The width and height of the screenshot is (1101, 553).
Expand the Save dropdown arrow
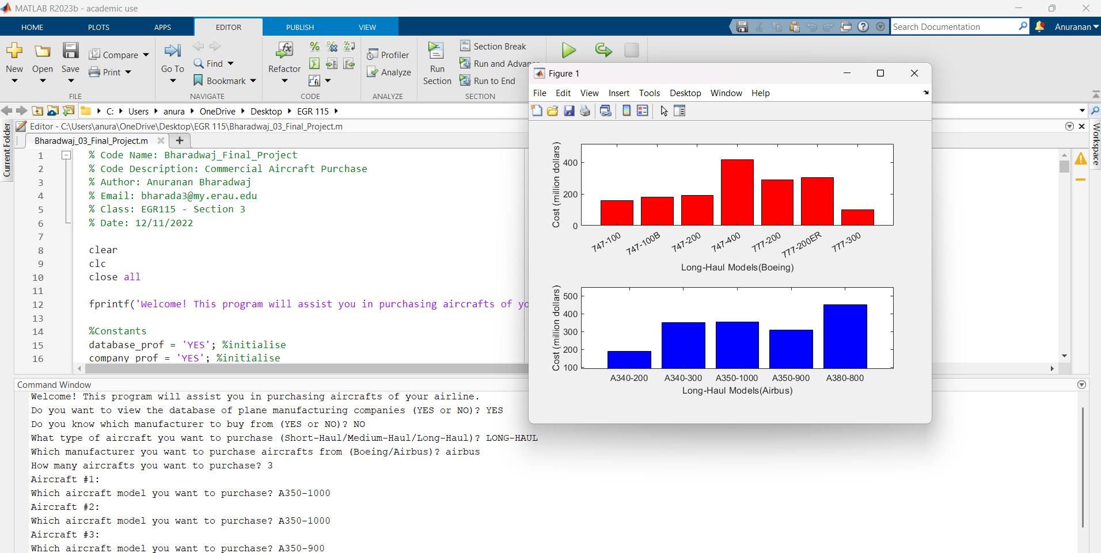click(x=70, y=81)
